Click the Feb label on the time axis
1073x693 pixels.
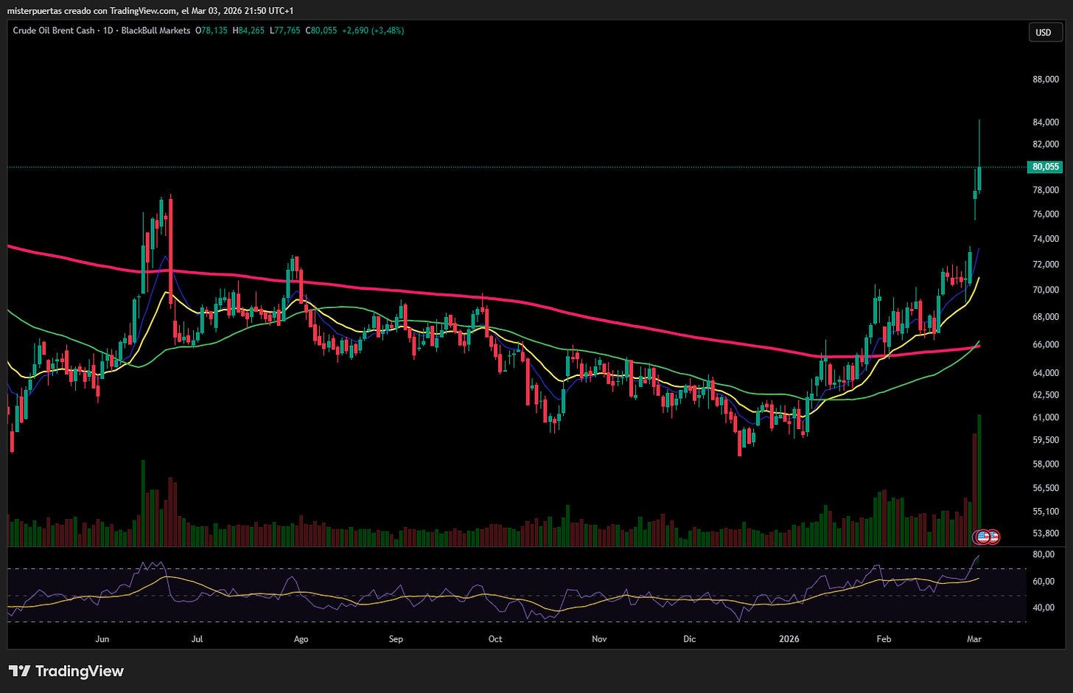[x=884, y=639]
